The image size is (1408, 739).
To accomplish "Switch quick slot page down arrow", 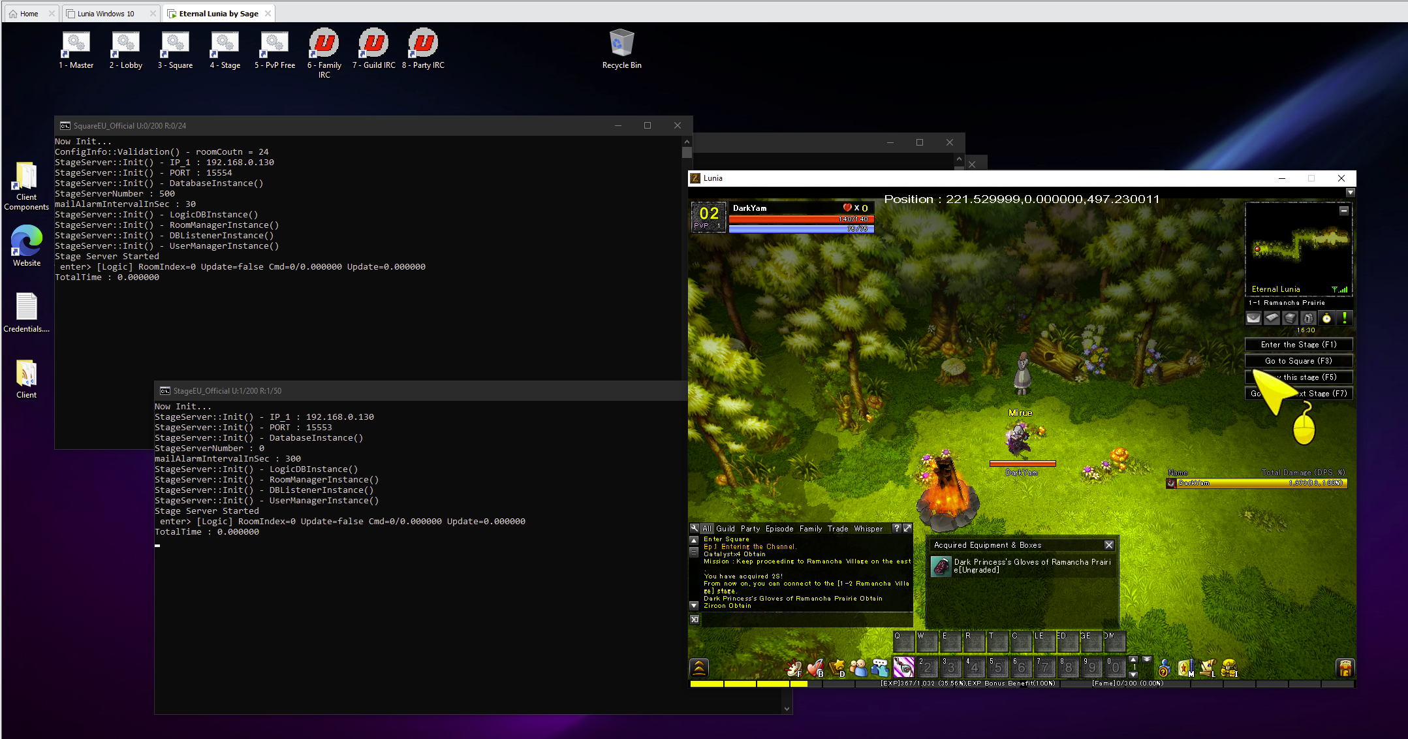I will (1133, 674).
